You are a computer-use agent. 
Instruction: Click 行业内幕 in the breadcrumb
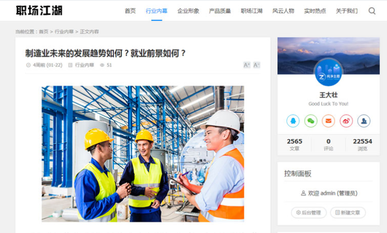tap(64, 31)
